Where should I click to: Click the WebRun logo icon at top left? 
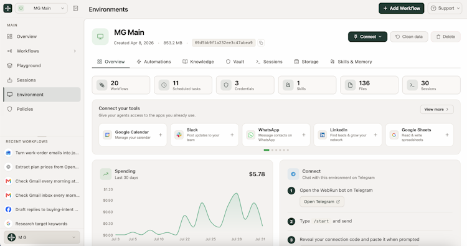7,8
